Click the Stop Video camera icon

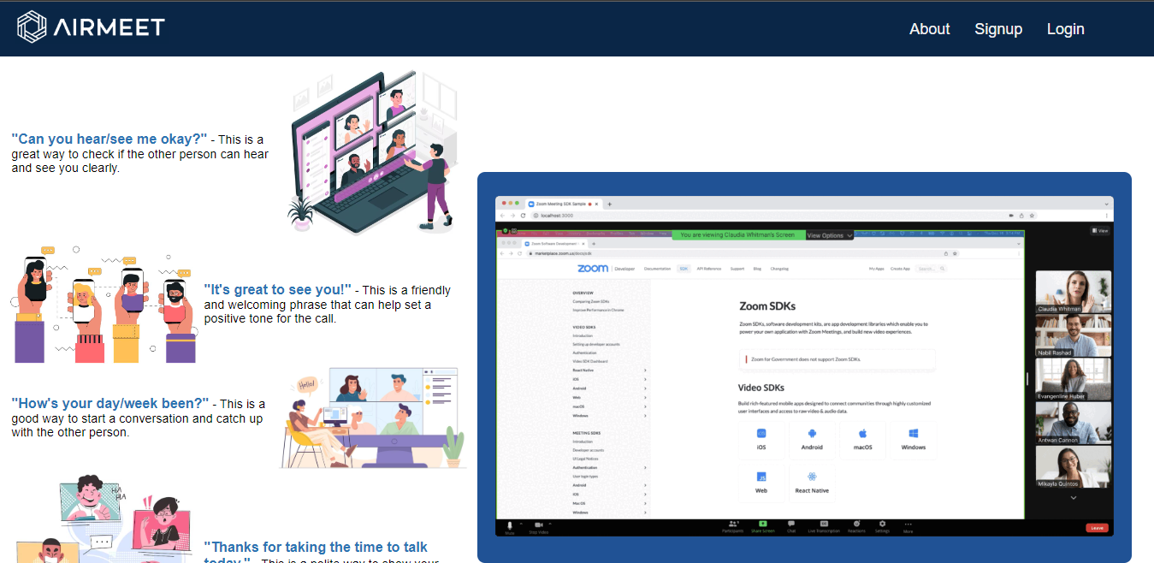(x=539, y=524)
